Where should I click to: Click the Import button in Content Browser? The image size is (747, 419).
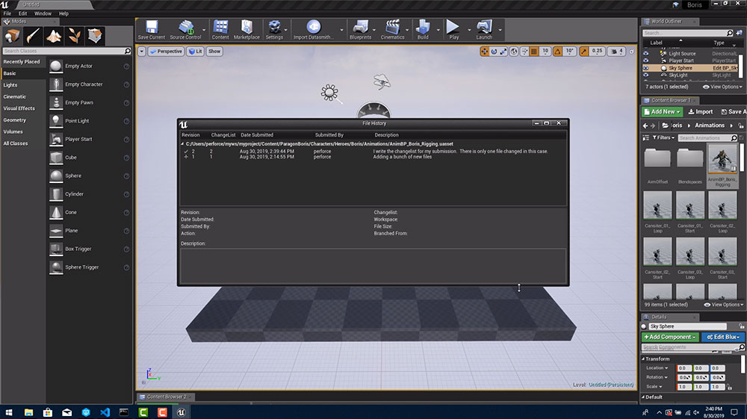[x=699, y=111]
